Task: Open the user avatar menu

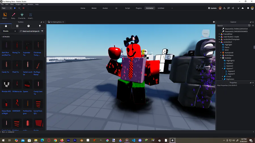Action: 252,8
